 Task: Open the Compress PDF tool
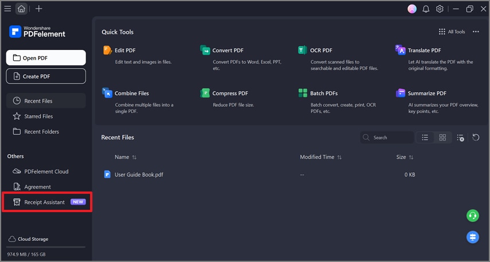pos(230,93)
